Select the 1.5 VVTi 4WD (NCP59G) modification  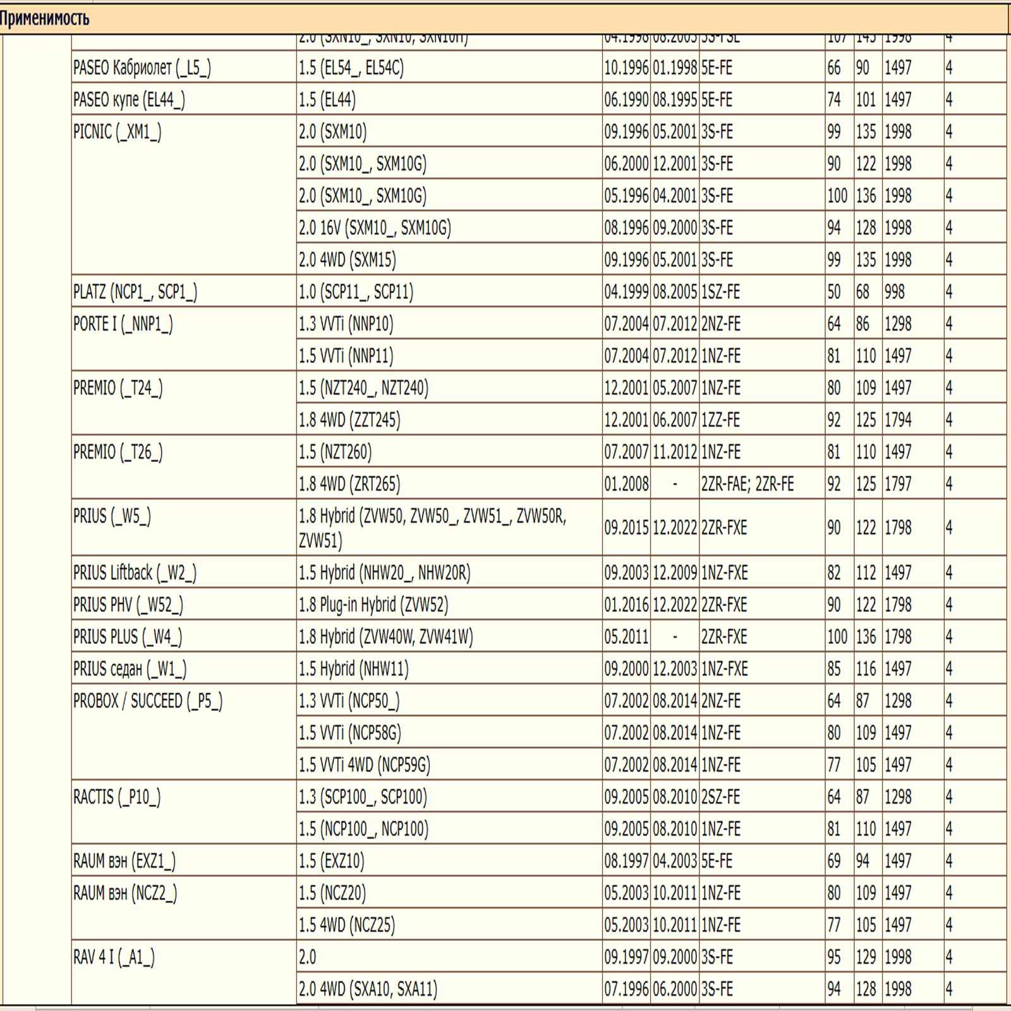[365, 765]
